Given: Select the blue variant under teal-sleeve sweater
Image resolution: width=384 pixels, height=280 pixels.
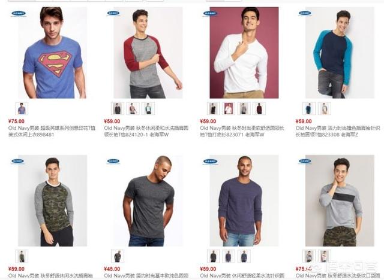Looking at the screenshot, I should coord(309,108).
